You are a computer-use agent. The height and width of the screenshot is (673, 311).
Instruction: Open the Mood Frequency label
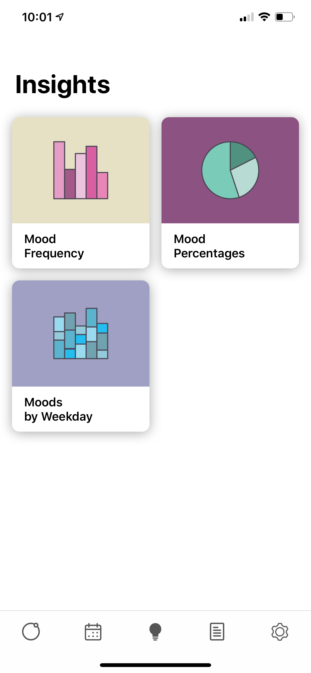click(x=54, y=246)
